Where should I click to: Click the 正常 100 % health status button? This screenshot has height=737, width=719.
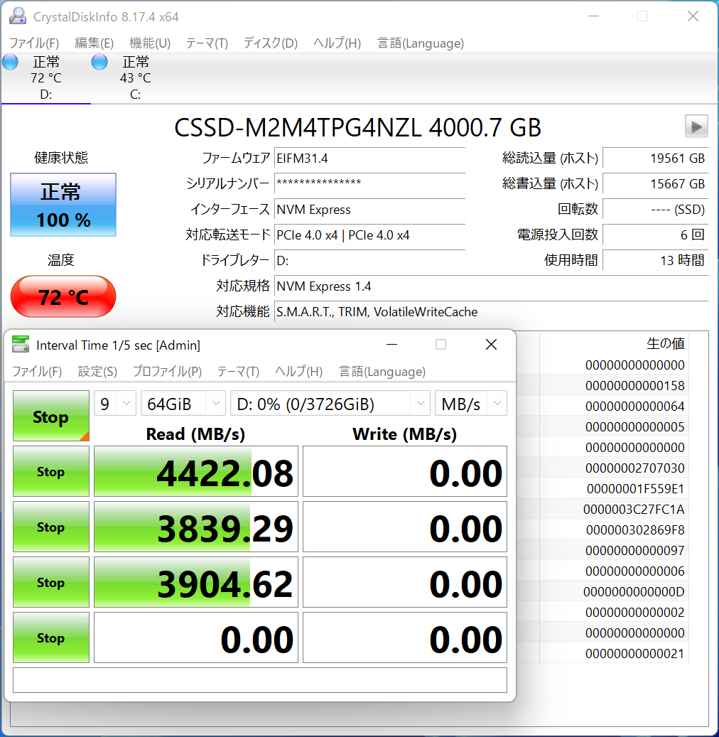coord(63,205)
